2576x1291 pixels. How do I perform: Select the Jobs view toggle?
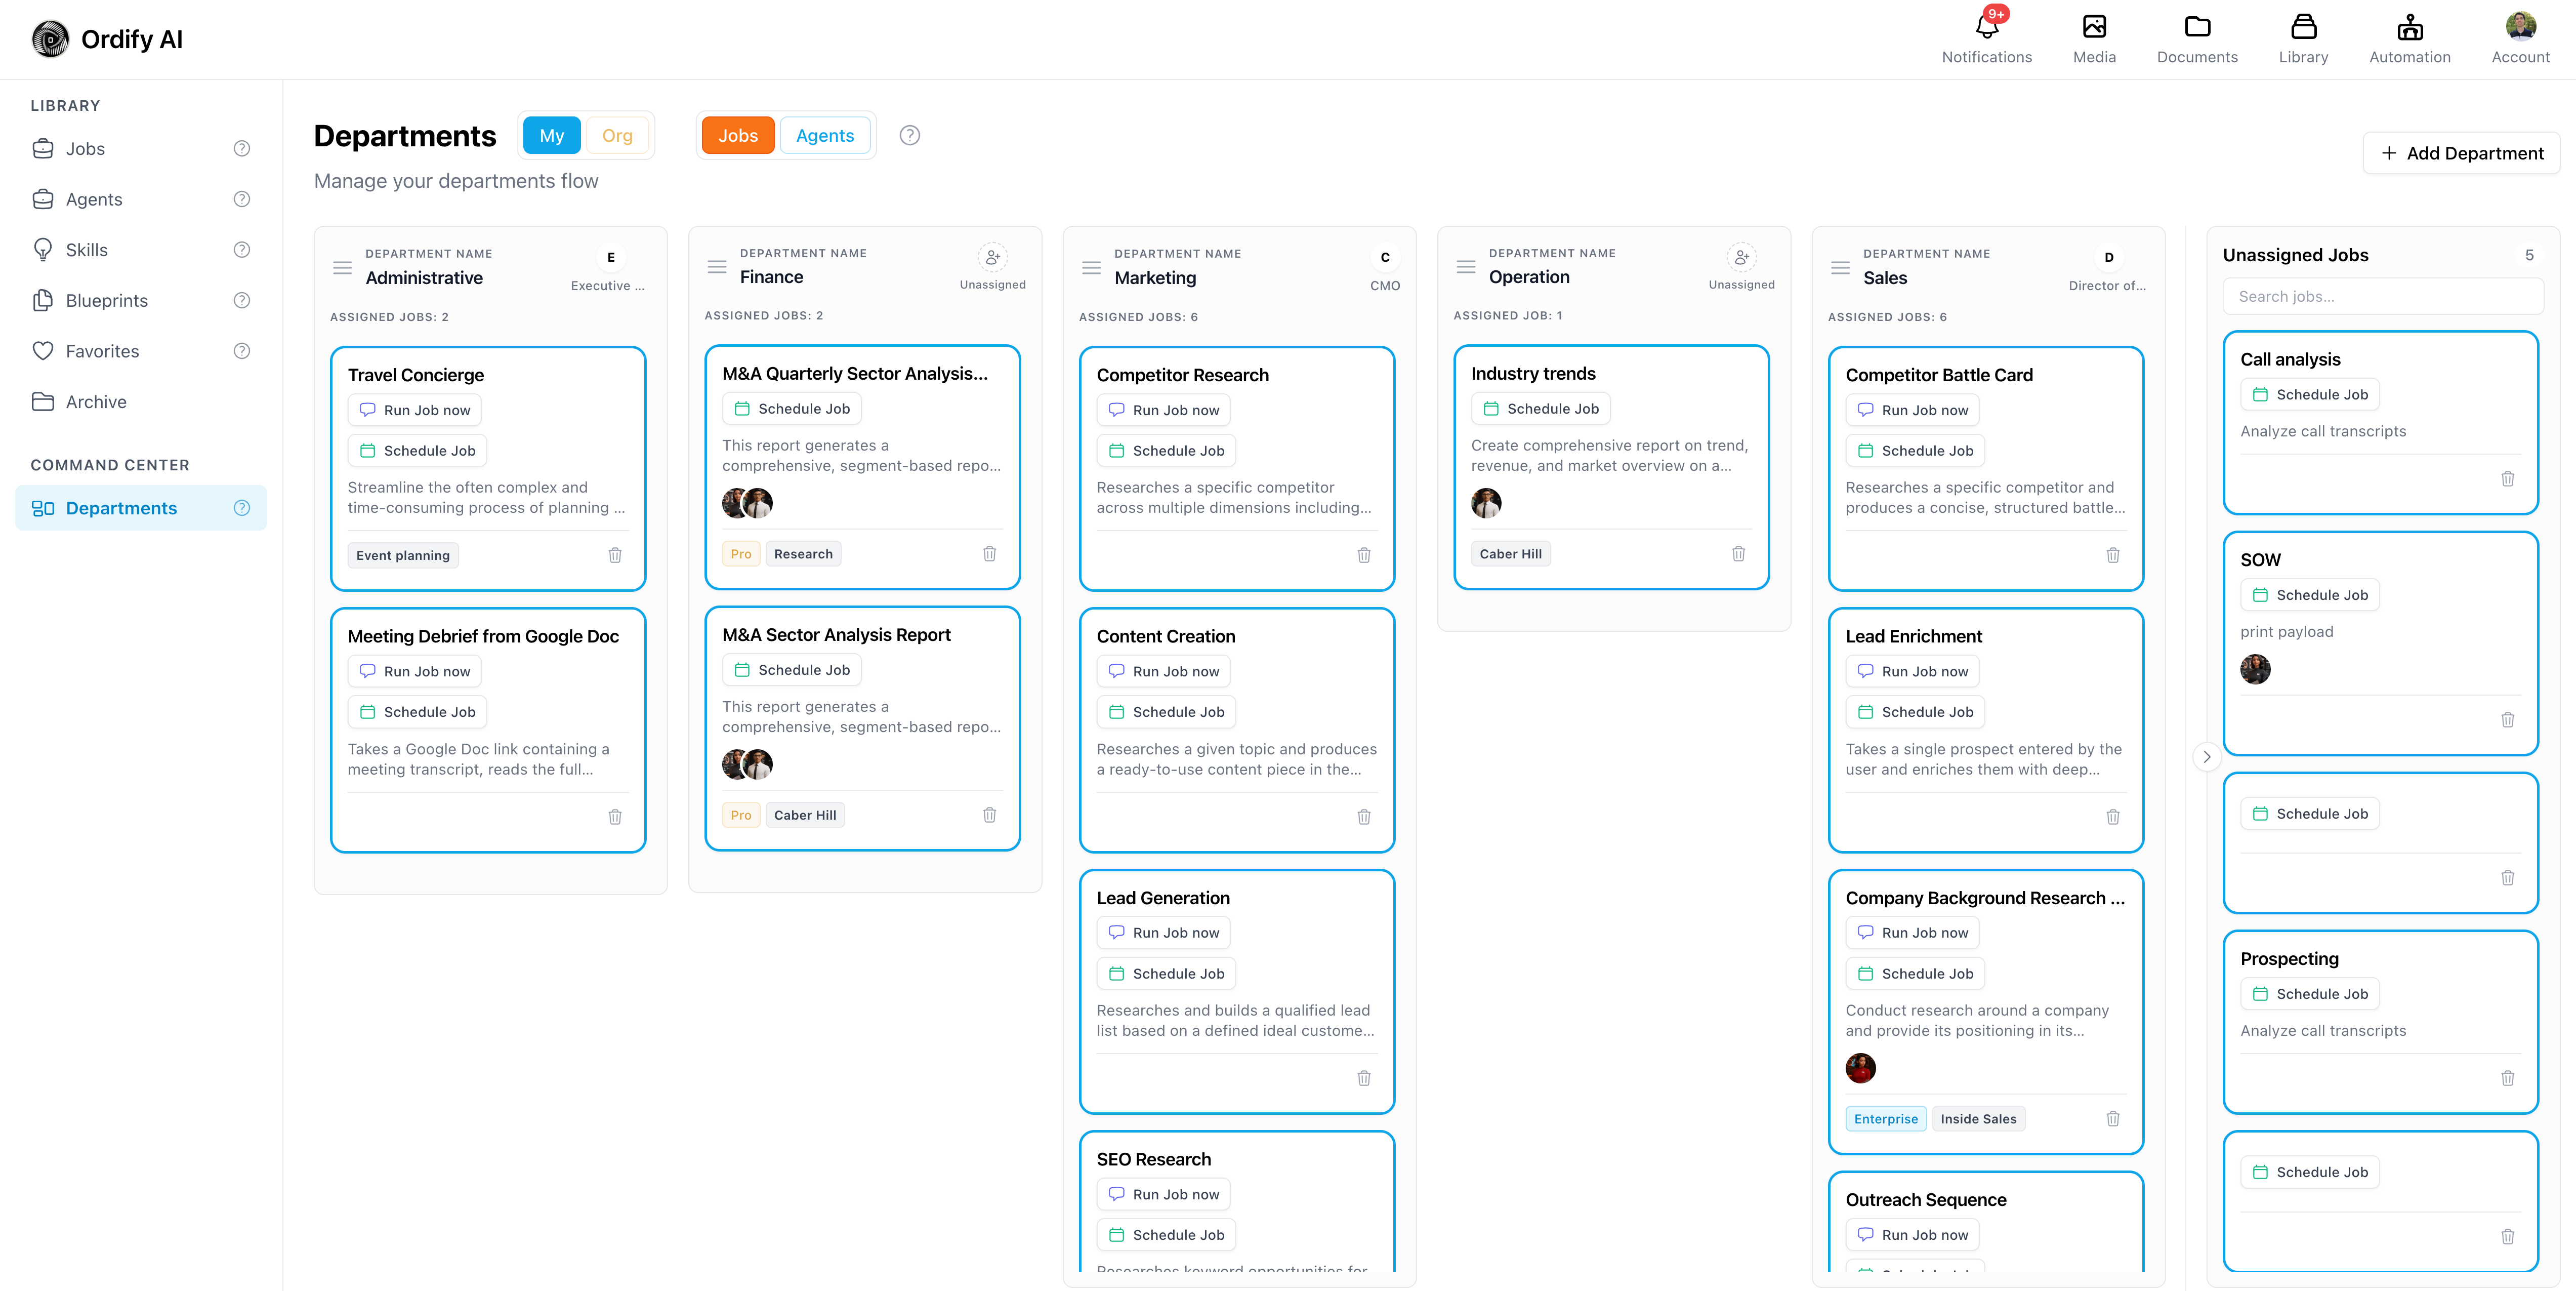(x=738, y=135)
